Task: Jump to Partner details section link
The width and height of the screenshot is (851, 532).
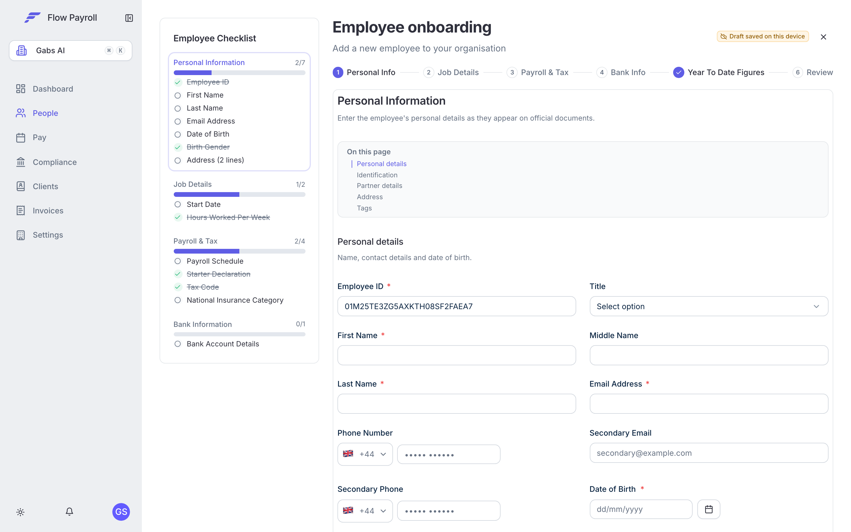Action: [379, 186]
